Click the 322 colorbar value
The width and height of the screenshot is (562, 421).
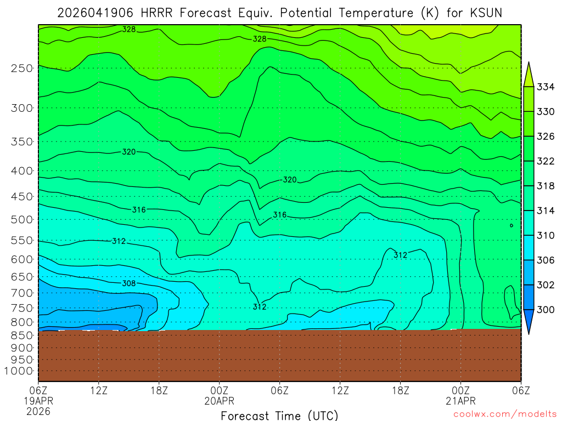[x=546, y=161]
